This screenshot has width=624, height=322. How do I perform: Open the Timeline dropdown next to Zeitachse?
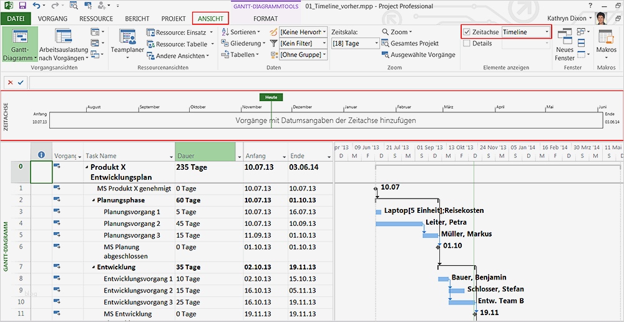point(547,32)
